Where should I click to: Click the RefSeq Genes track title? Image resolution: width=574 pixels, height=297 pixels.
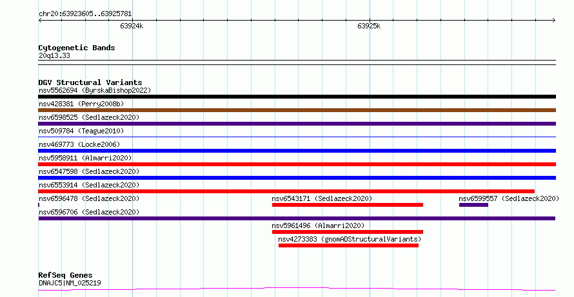click(65, 275)
